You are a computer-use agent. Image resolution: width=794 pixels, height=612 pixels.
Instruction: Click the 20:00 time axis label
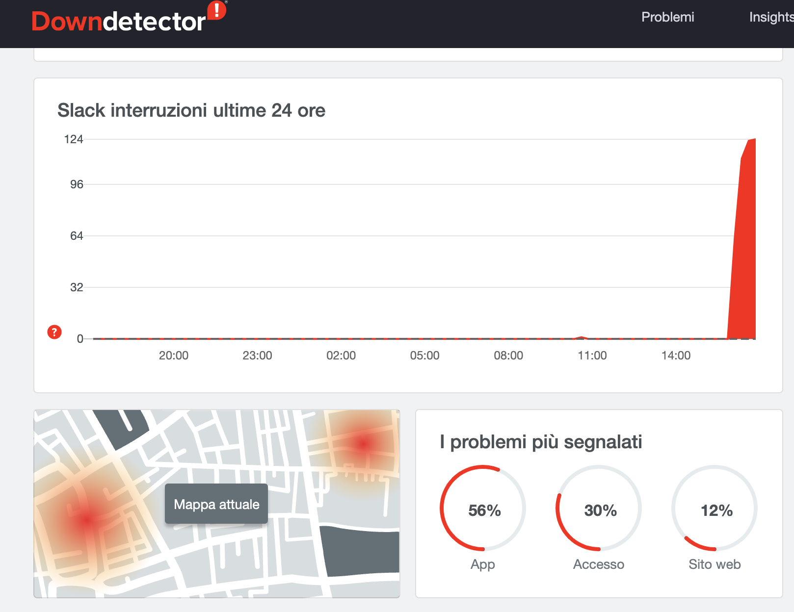point(174,356)
